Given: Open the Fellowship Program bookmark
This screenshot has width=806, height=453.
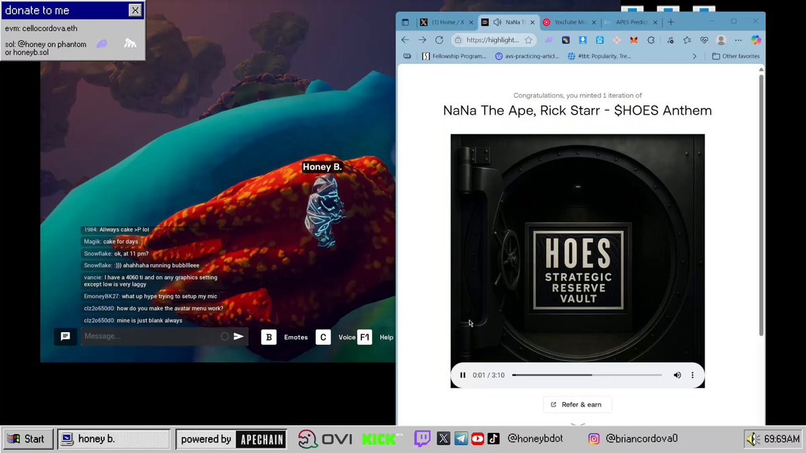Looking at the screenshot, I should pyautogui.click(x=455, y=56).
